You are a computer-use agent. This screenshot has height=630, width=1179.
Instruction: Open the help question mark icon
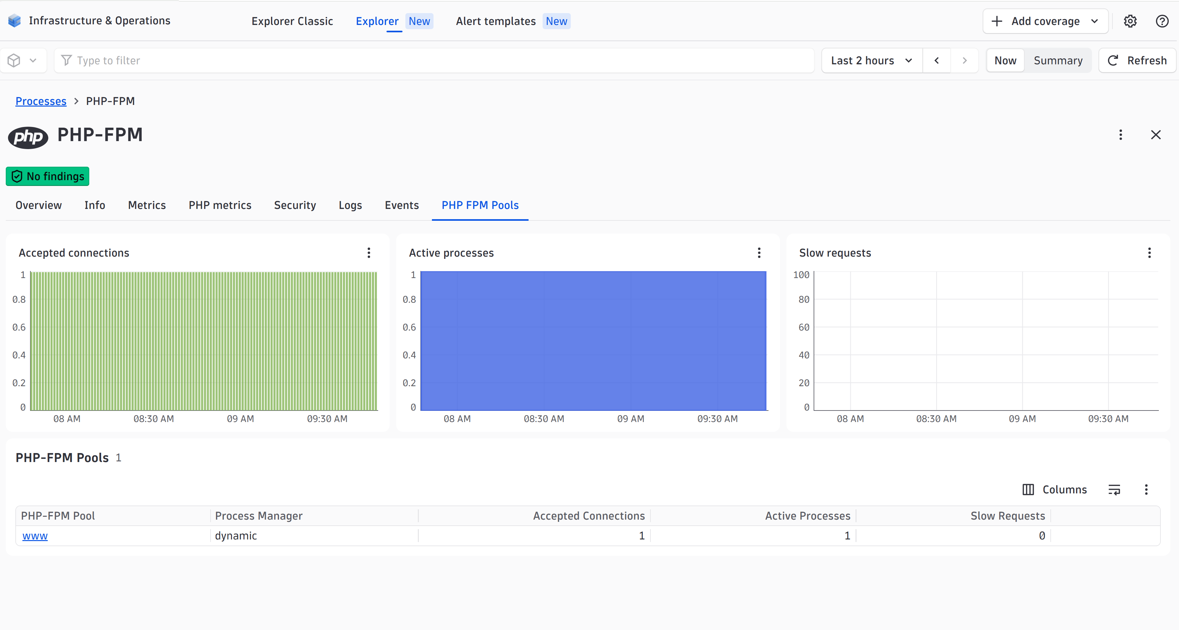[x=1162, y=21]
